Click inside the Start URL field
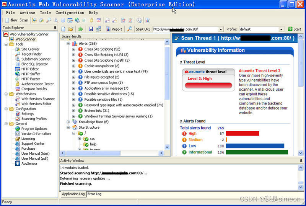The image size is (306, 206). (x=186, y=29)
